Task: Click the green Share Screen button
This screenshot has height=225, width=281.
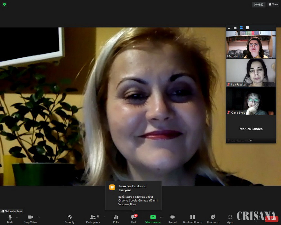Action: [153, 219]
